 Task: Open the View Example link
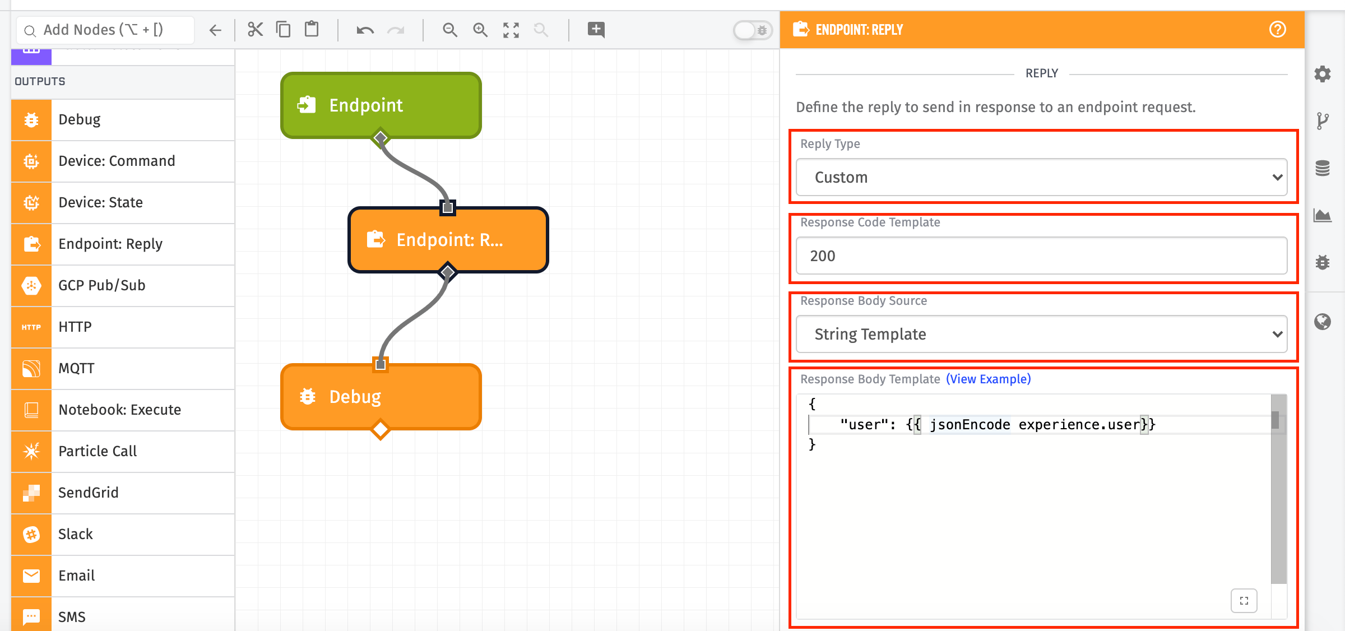(x=989, y=379)
